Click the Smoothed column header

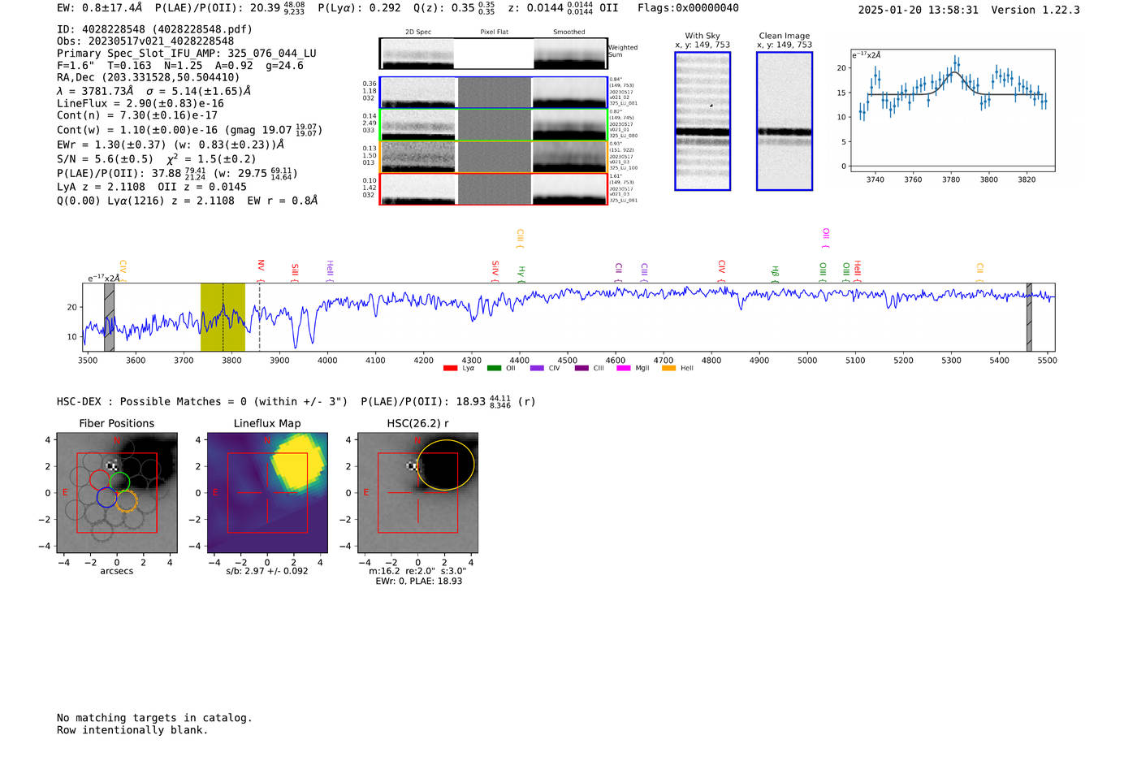pos(568,32)
